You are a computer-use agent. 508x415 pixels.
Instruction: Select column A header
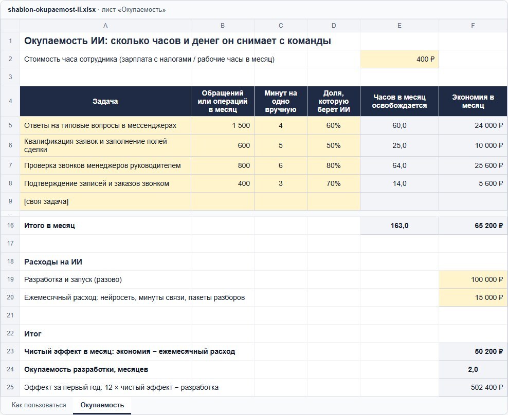pyautogui.click(x=105, y=26)
